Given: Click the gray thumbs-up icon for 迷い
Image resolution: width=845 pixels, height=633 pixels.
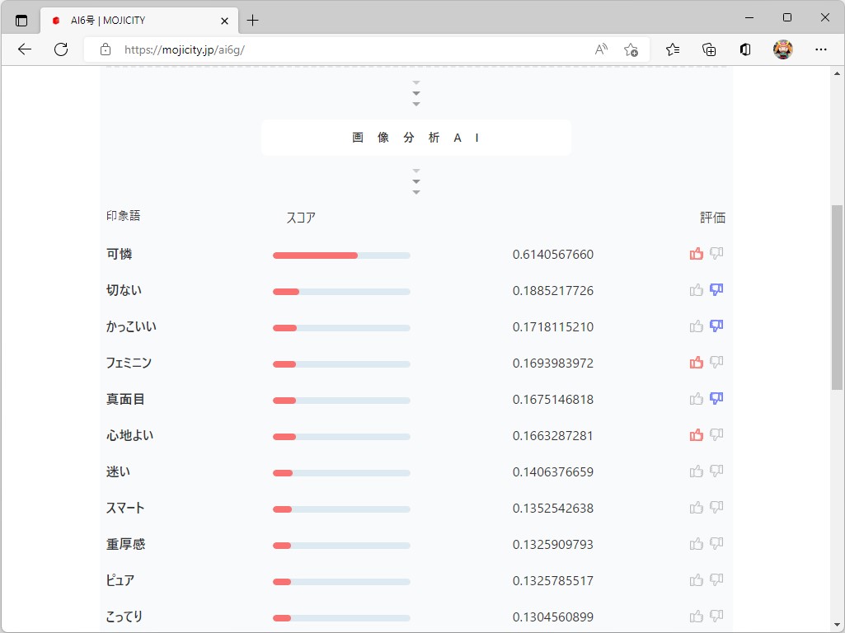Looking at the screenshot, I should tap(696, 471).
